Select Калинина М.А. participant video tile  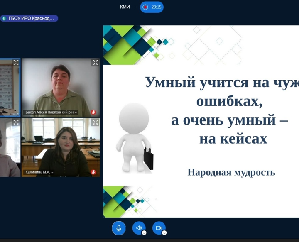coord(61,147)
